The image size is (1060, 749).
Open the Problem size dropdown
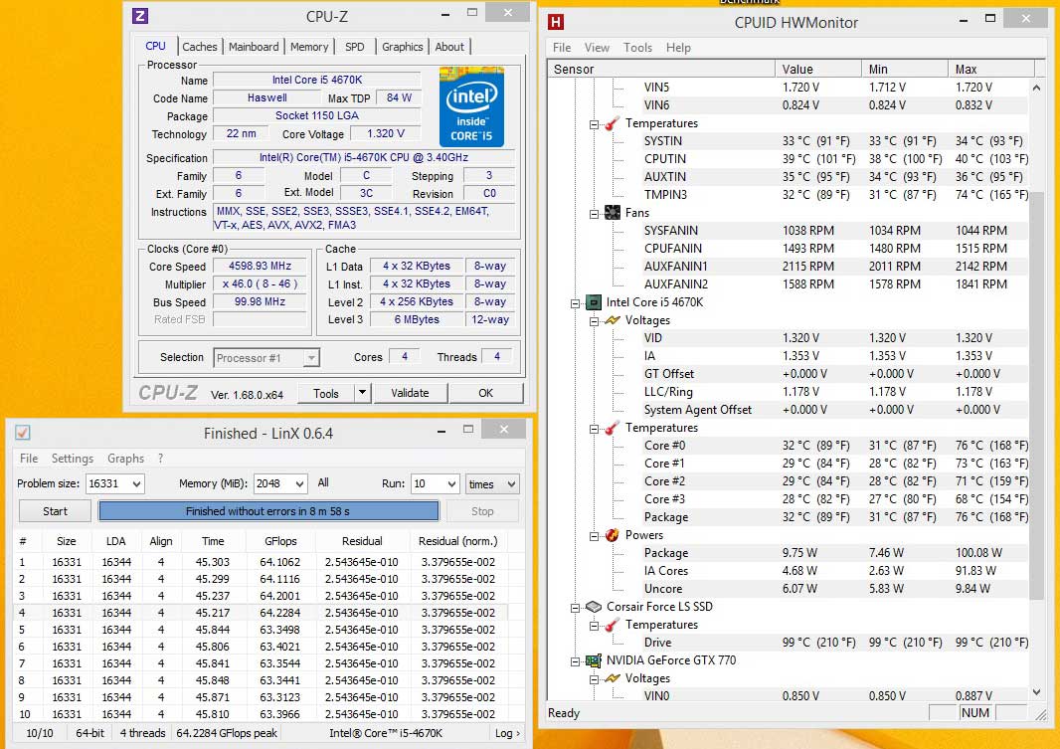click(137, 484)
